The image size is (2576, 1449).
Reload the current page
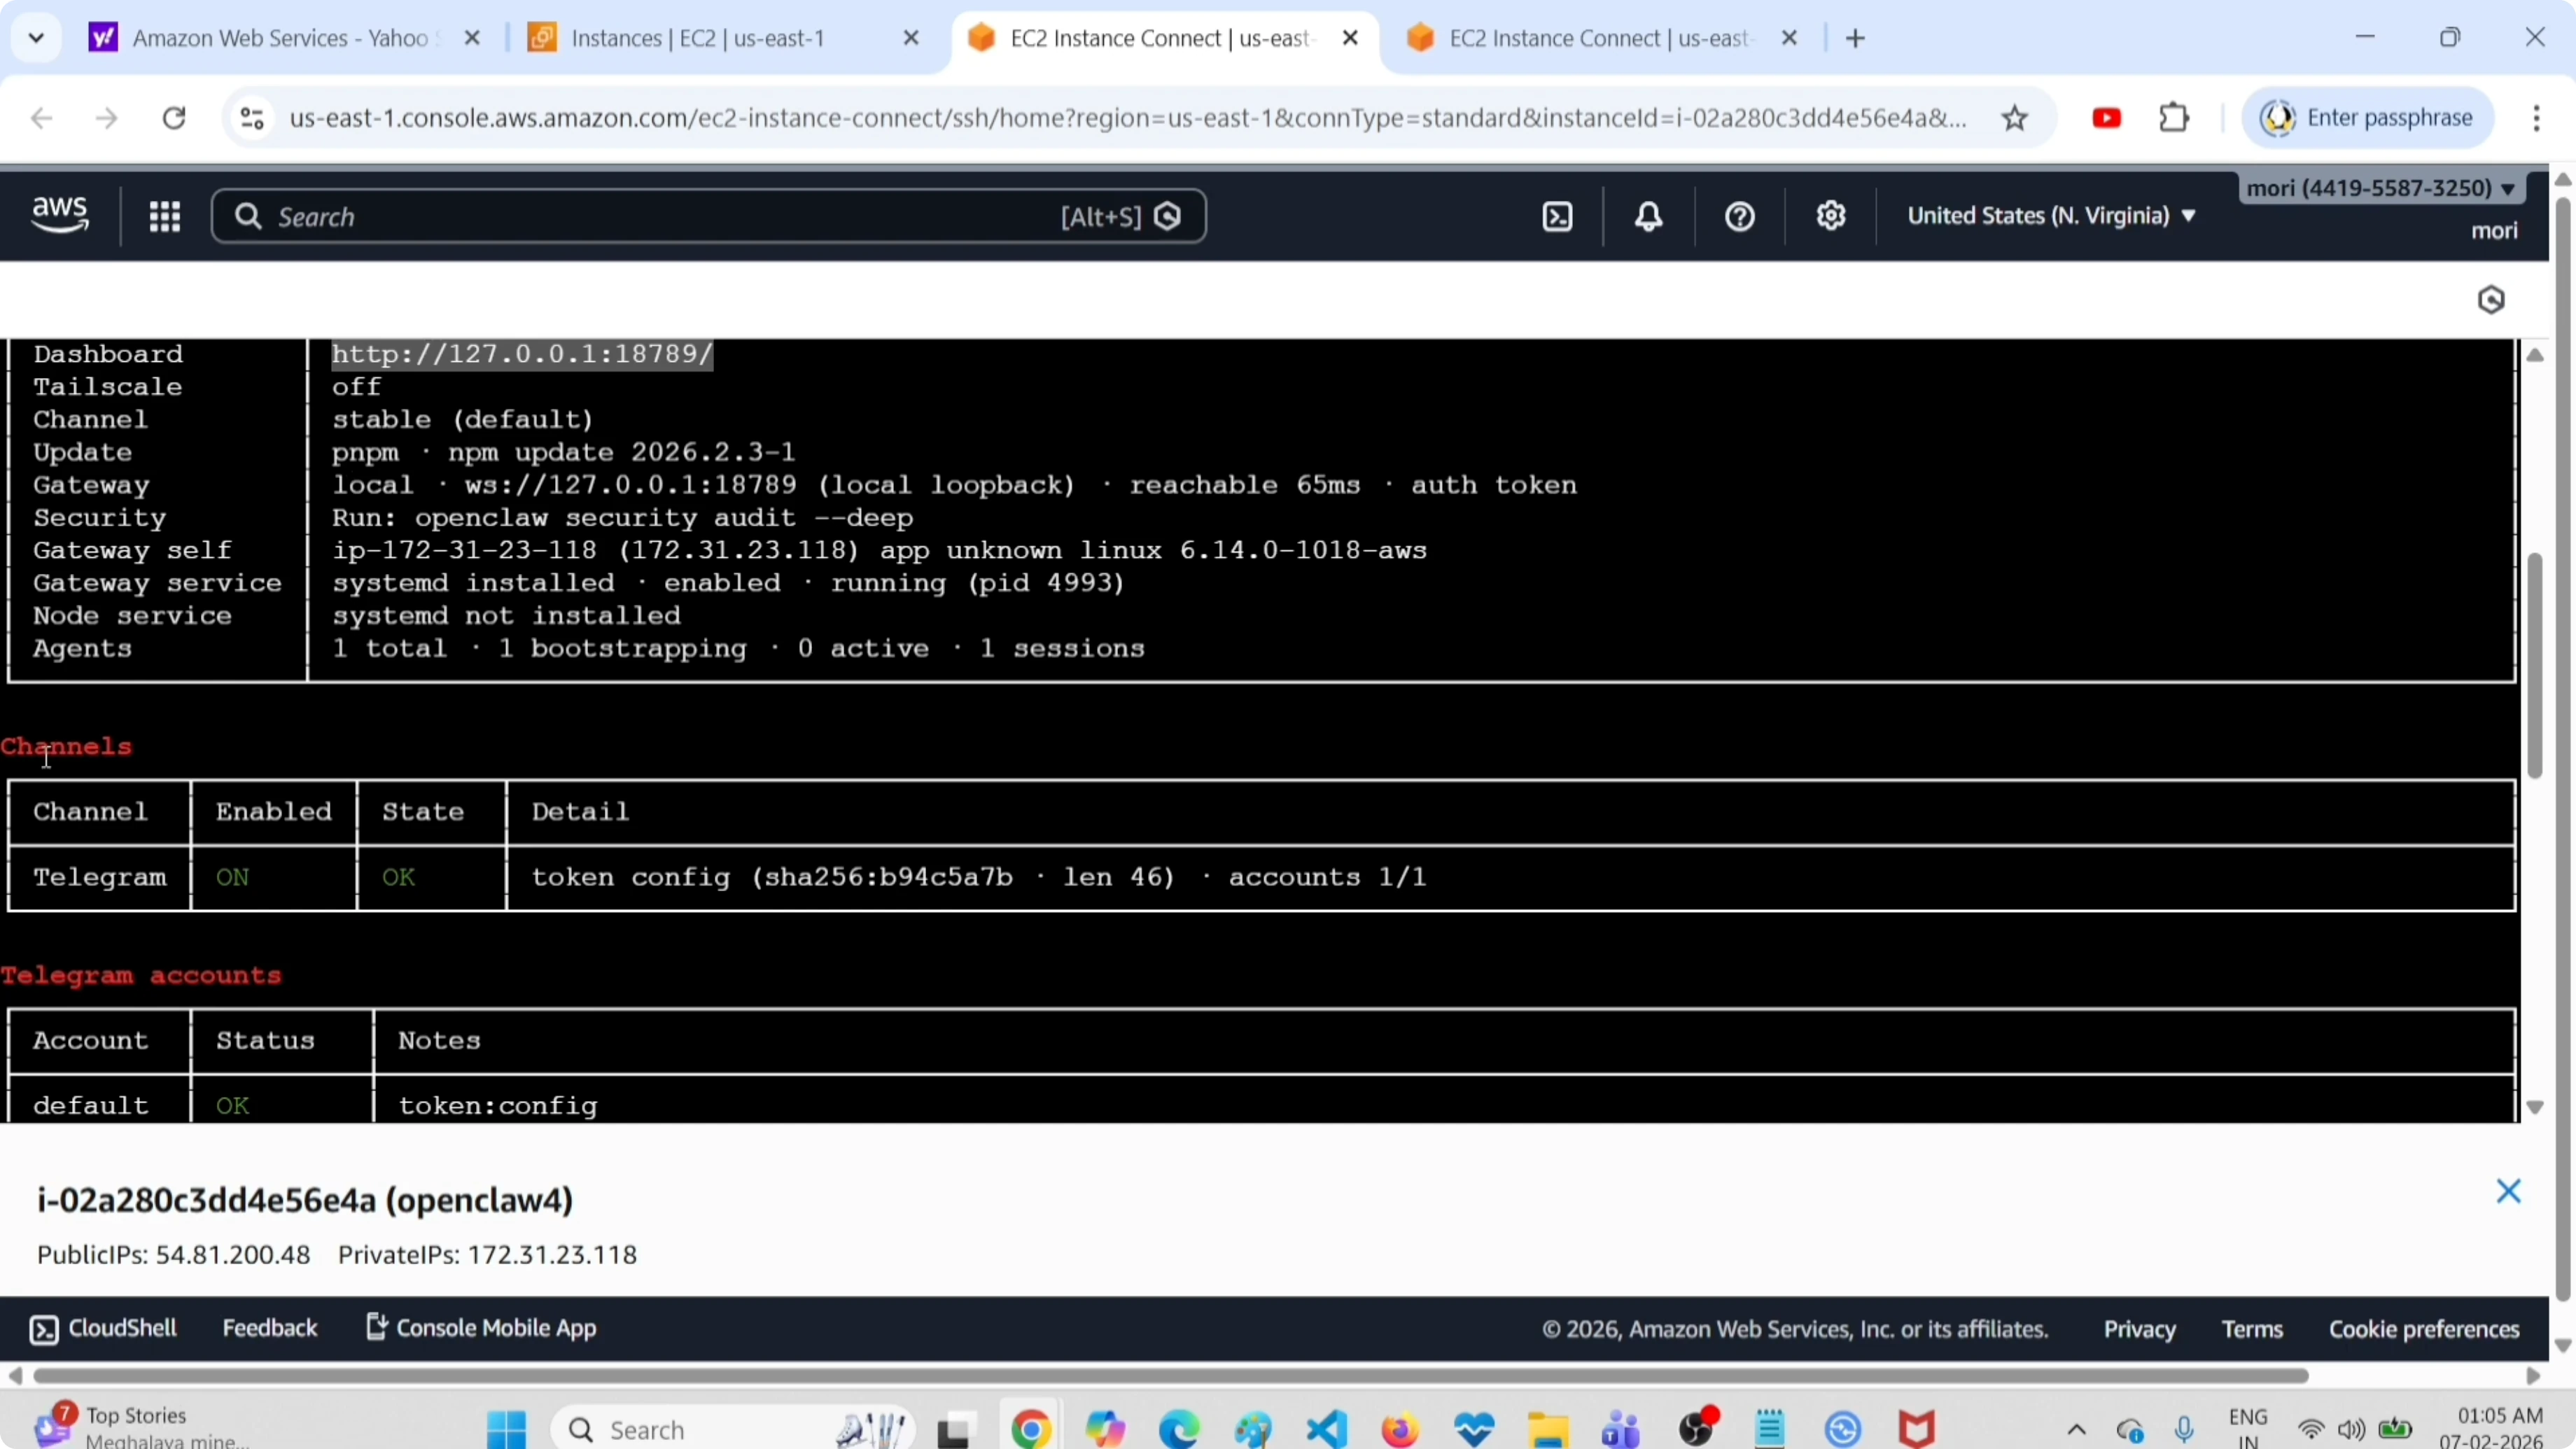[x=173, y=117]
